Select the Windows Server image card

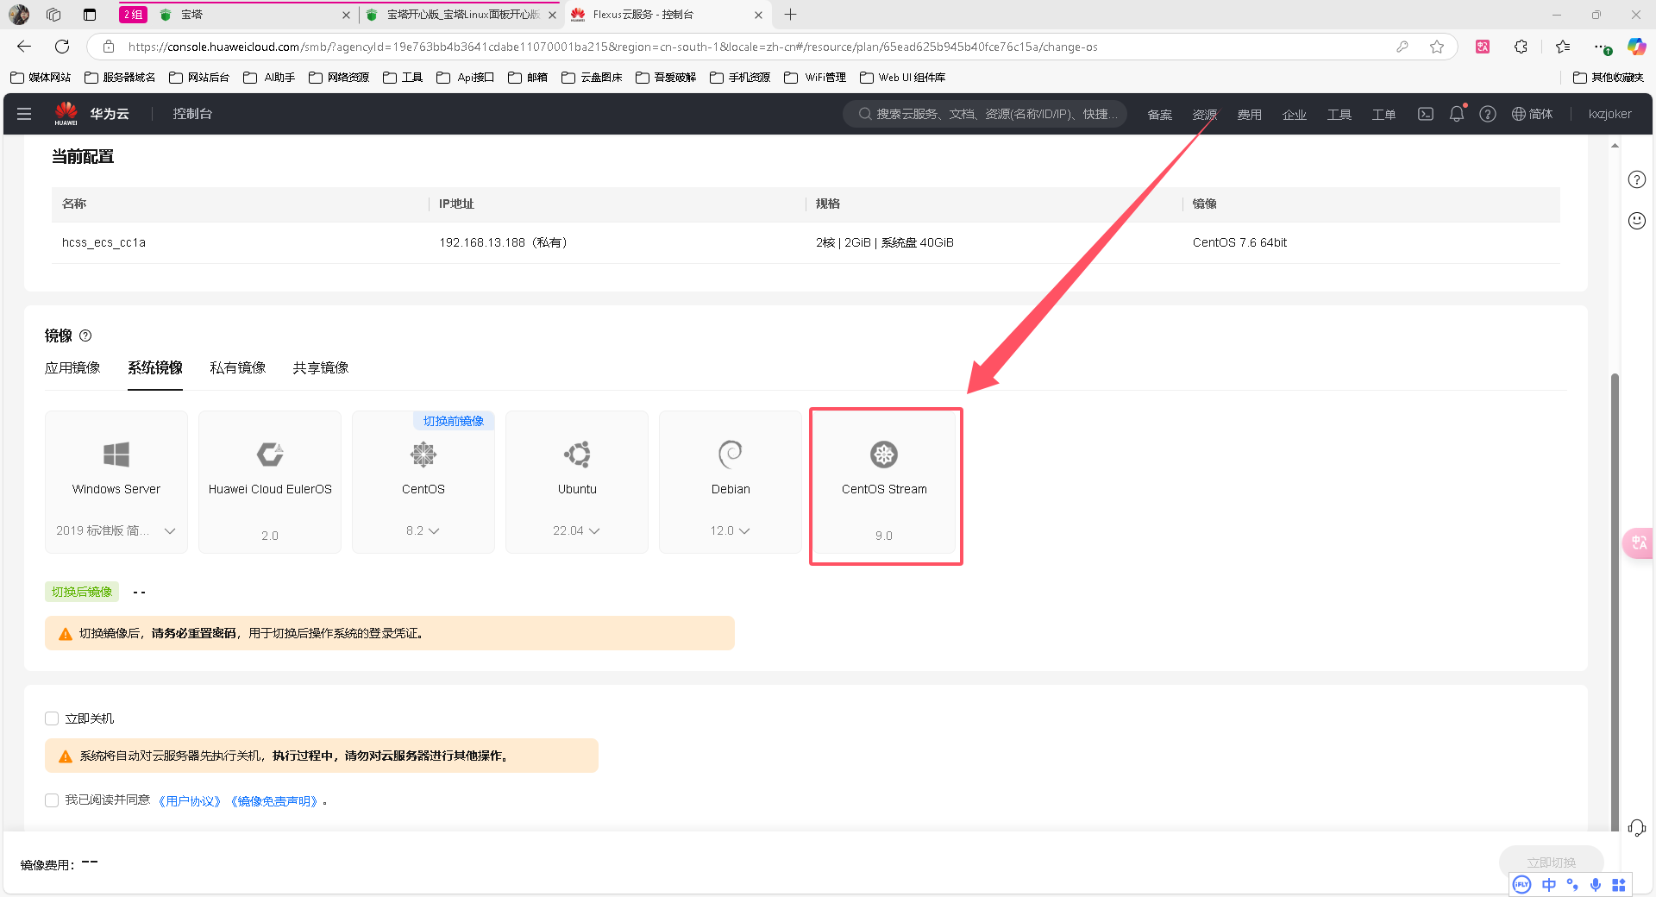click(116, 481)
